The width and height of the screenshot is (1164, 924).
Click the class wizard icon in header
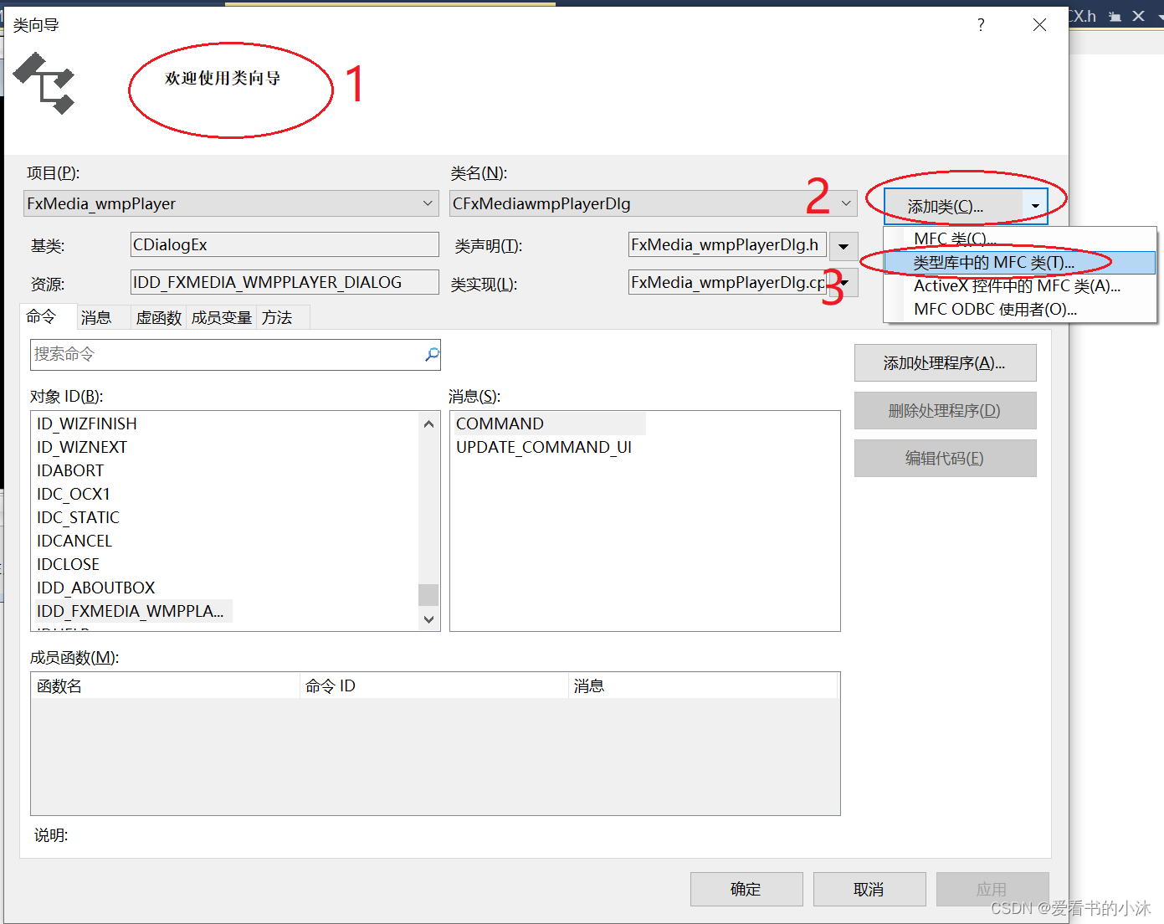click(x=44, y=83)
